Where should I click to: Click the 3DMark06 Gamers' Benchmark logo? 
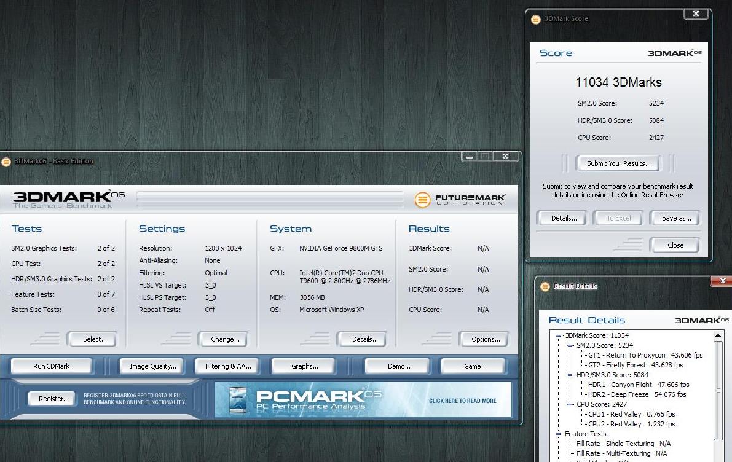click(69, 199)
